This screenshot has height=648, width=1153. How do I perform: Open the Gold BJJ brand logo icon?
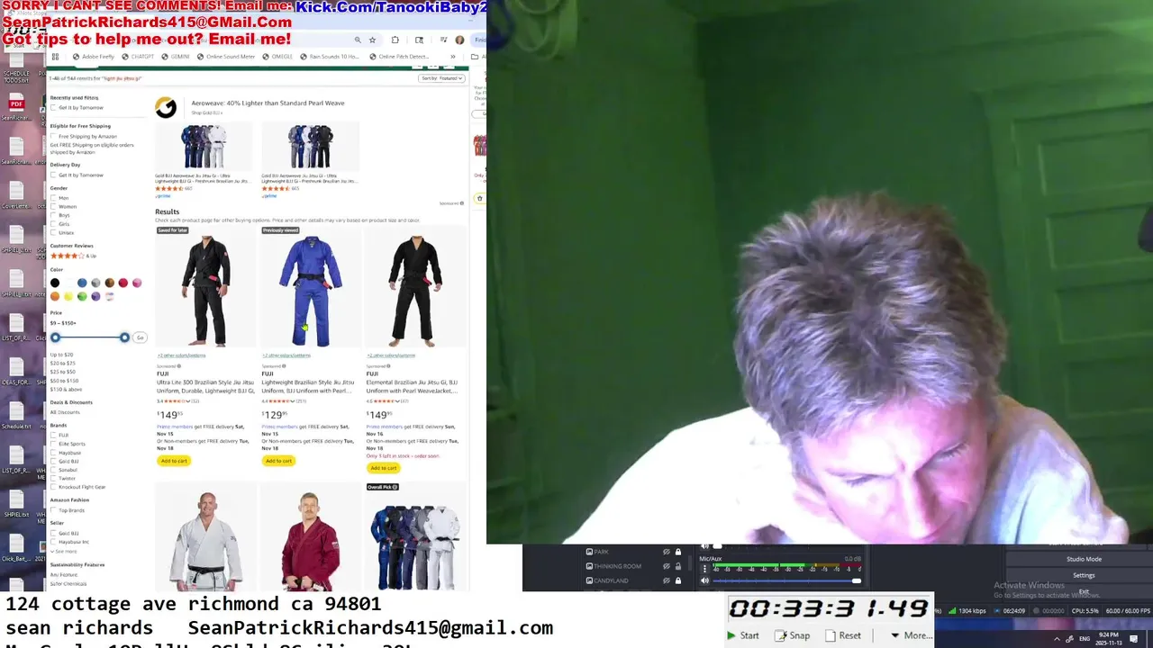(x=166, y=108)
